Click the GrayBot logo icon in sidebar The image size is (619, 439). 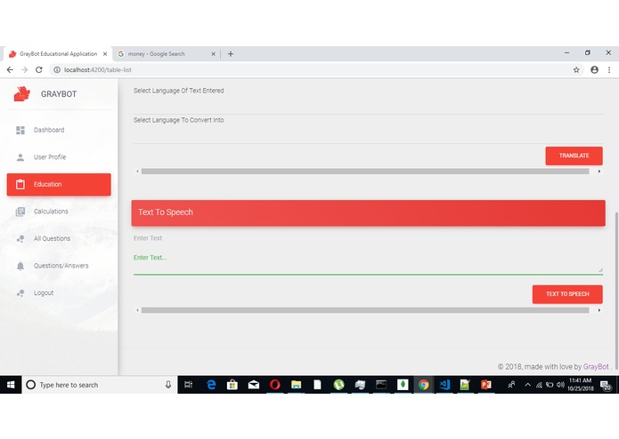(21, 93)
